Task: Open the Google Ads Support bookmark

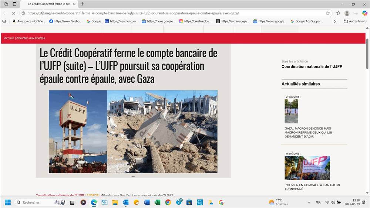Action: click(306, 21)
